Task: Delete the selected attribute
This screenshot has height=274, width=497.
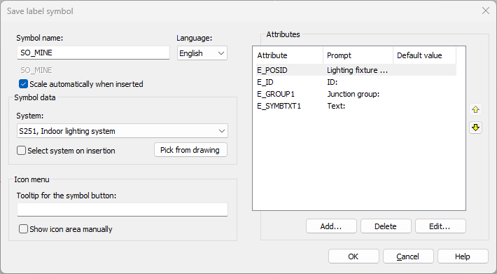Action: point(386,226)
